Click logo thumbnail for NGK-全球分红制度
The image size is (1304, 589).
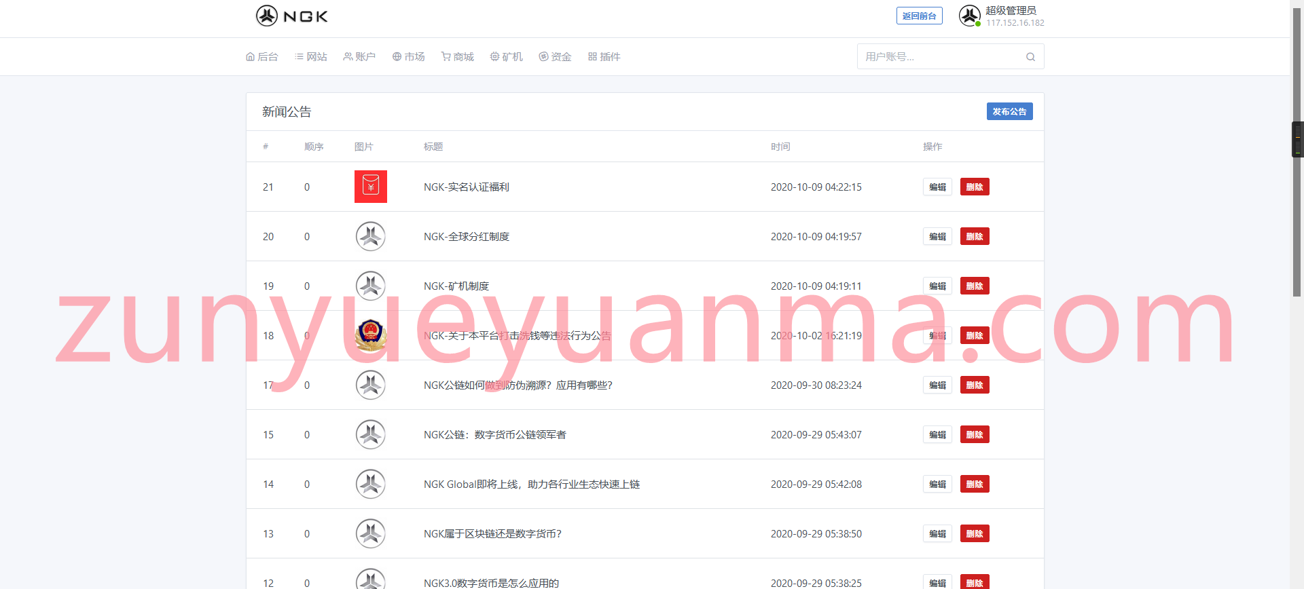pyautogui.click(x=371, y=236)
